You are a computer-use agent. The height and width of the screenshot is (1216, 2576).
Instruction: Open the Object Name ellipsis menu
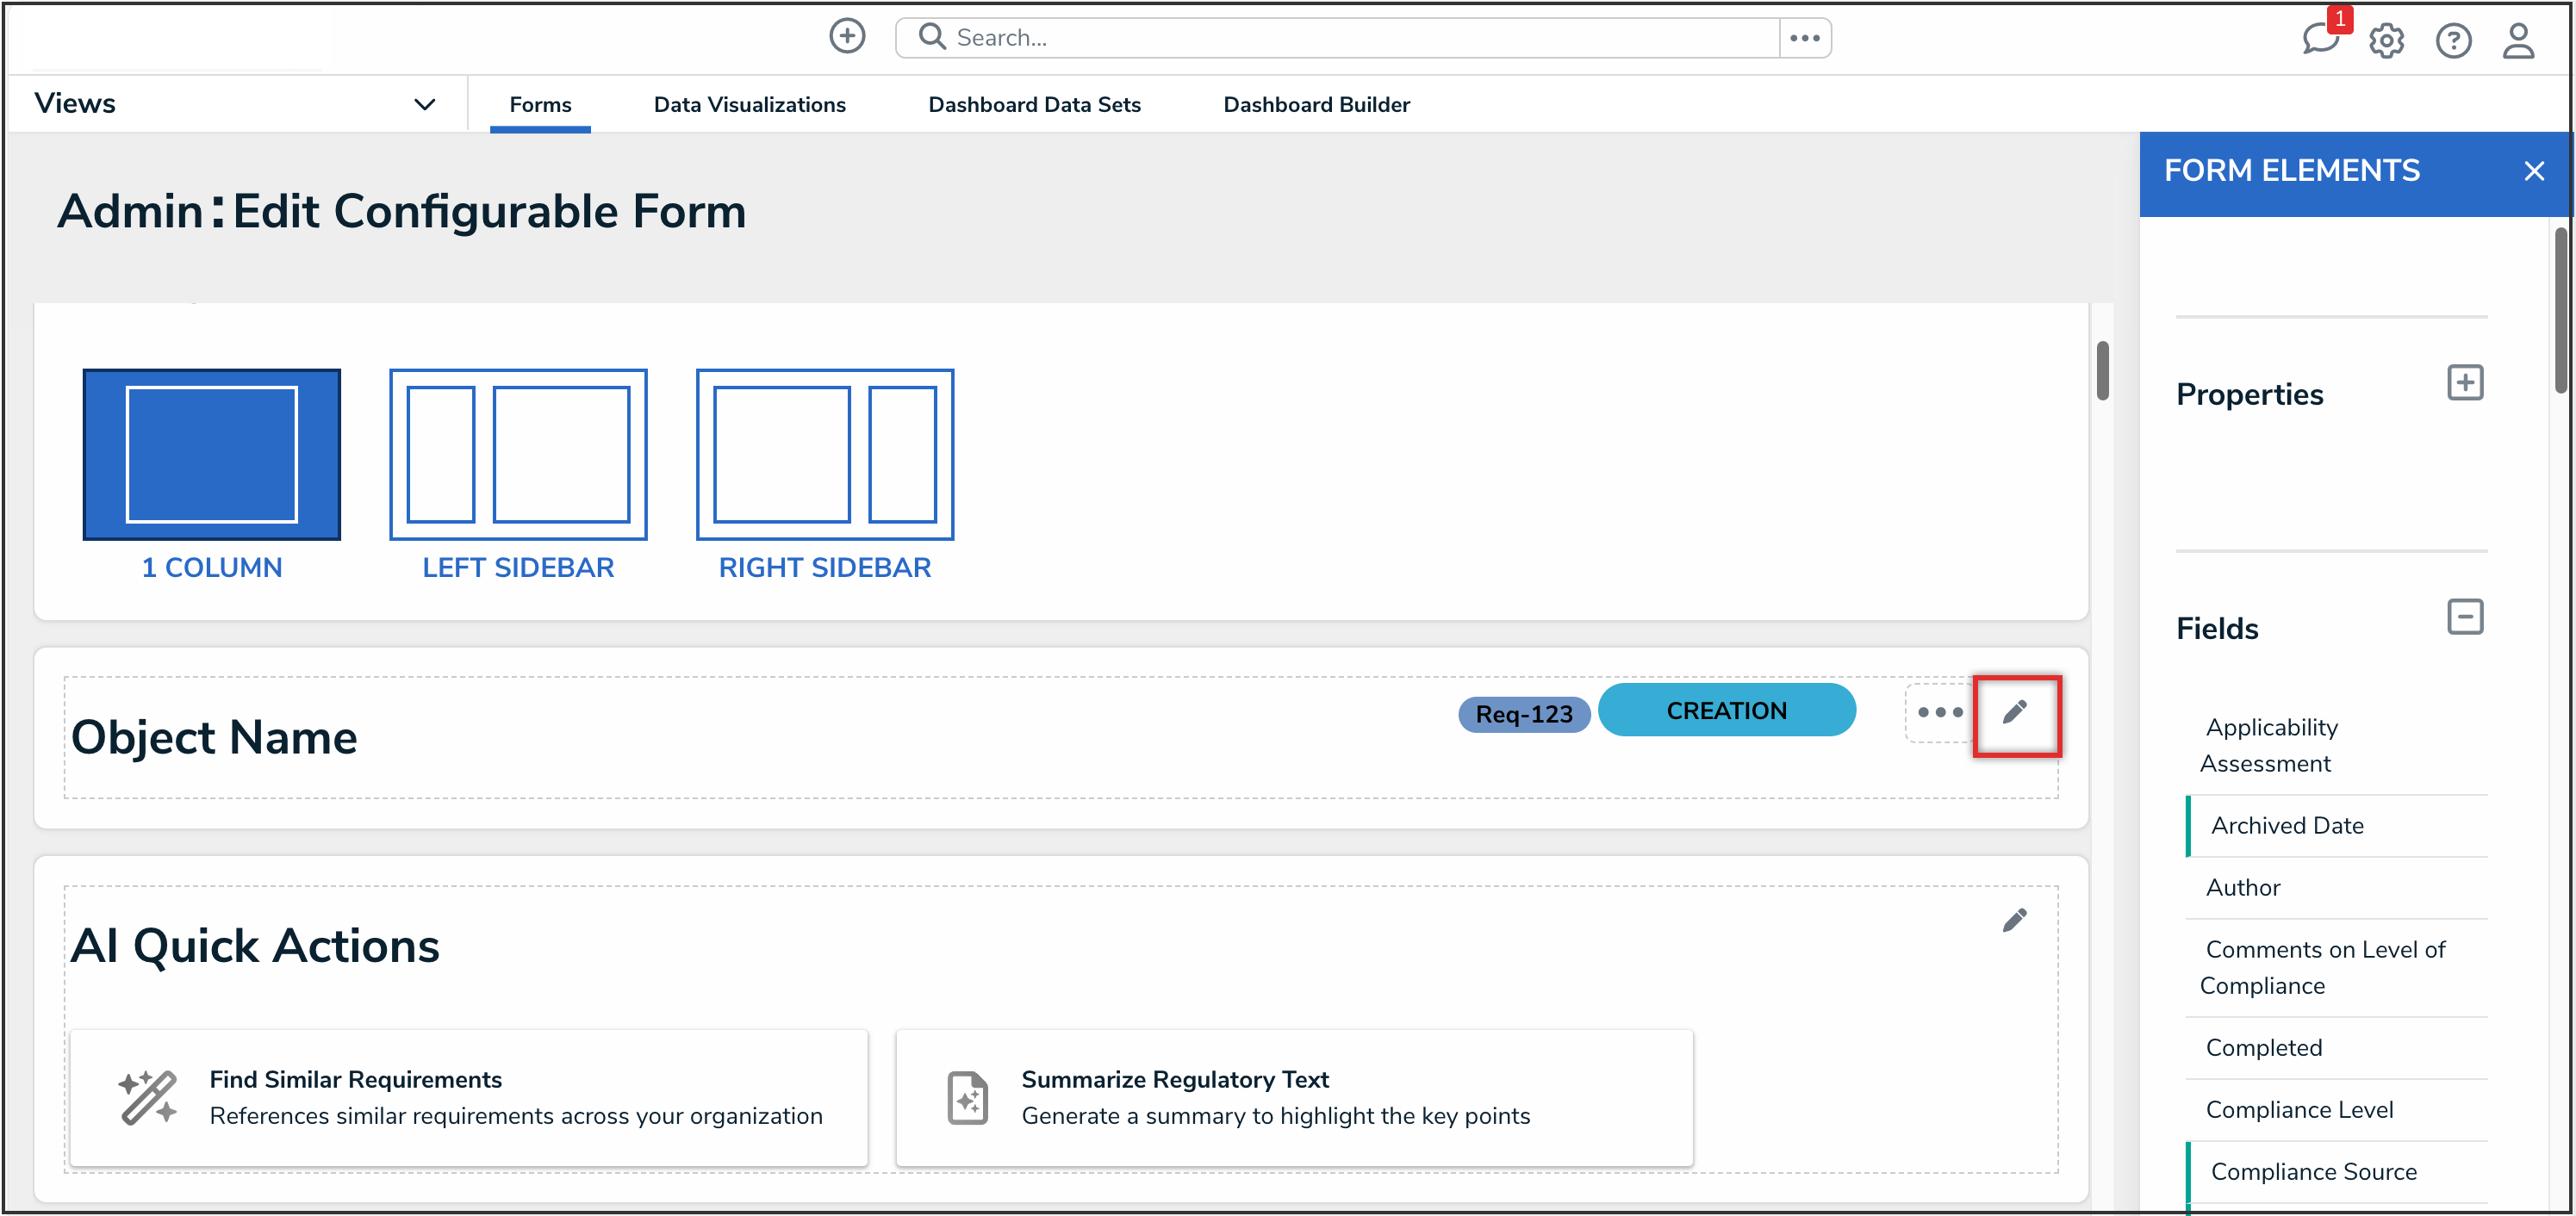tap(1940, 713)
